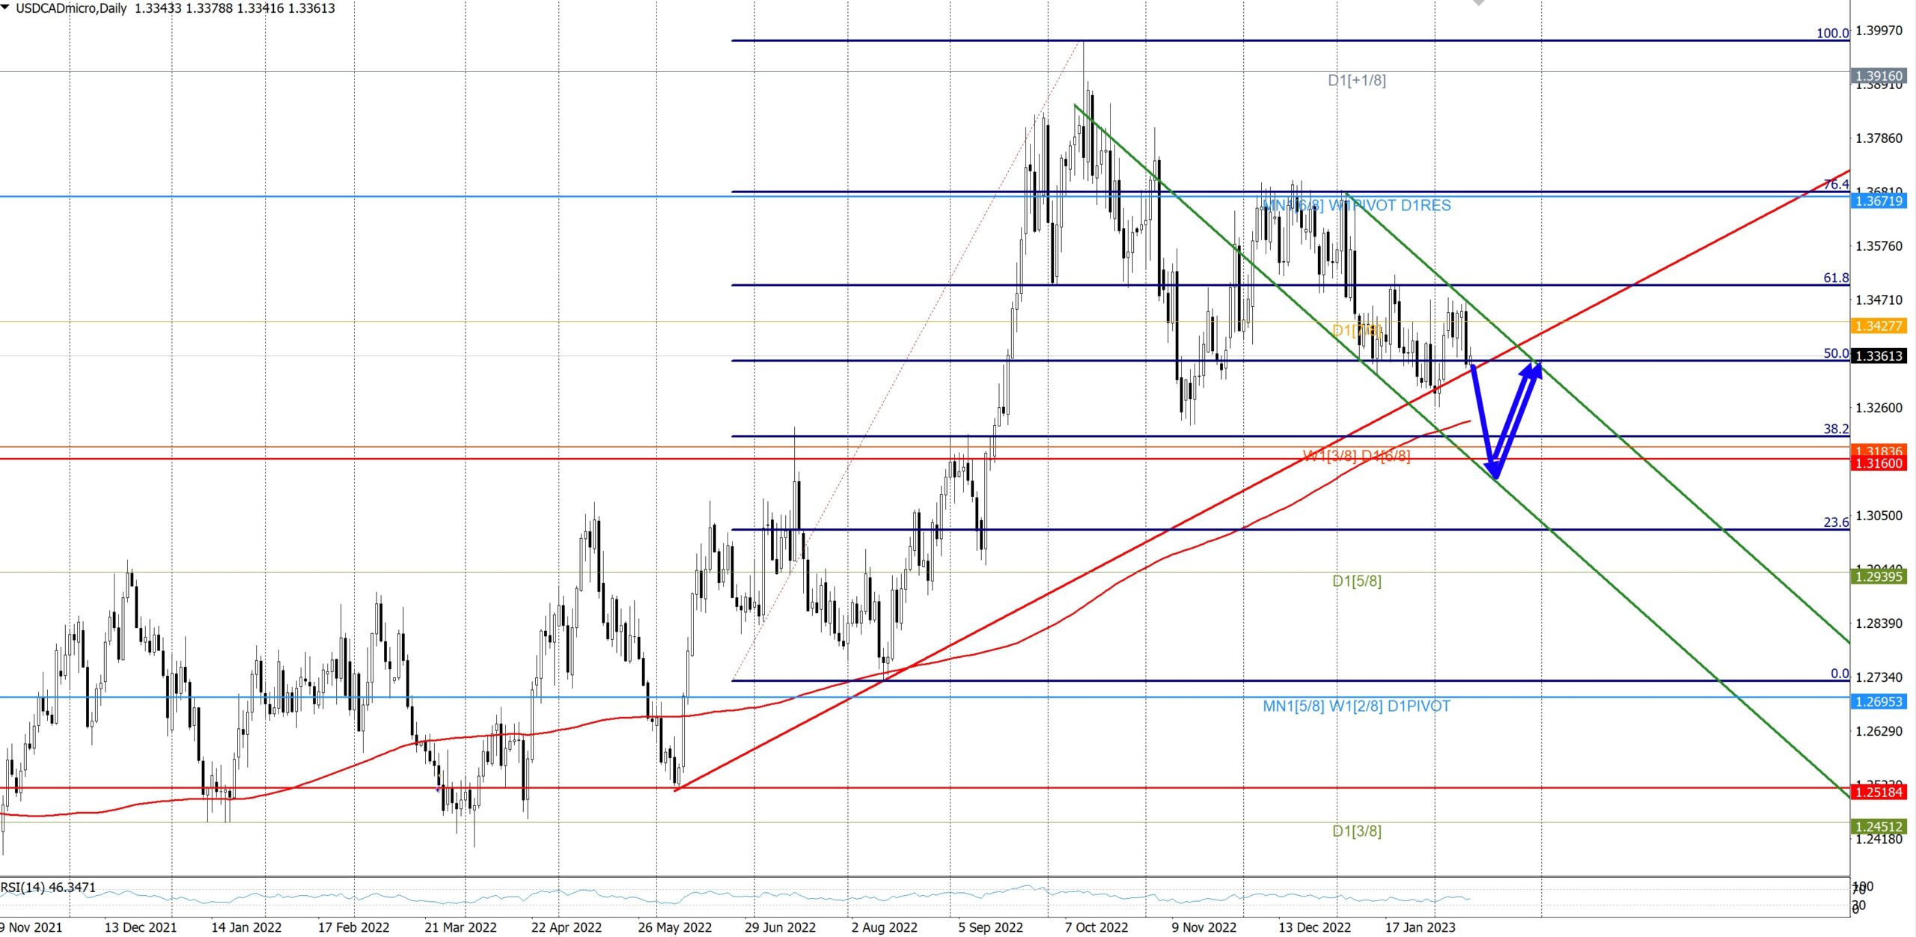Click the black 1.33613 current price tag
1916x937 pixels.
(x=1879, y=356)
